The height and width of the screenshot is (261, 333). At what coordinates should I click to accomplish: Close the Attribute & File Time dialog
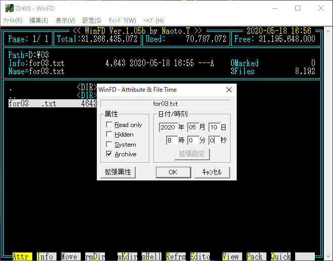[229, 90]
